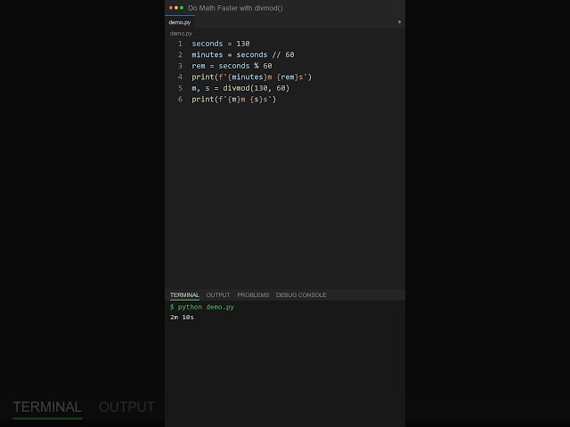Switch to the OUTPUT panel tab

(218, 294)
